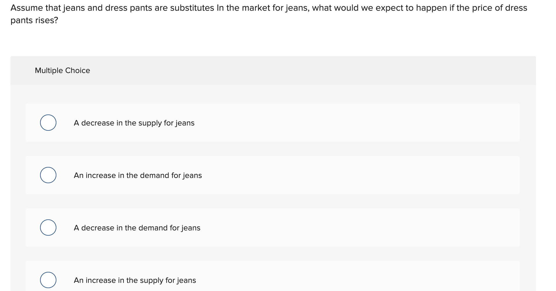Click the gray Multiple Choice banner area
The width and height of the screenshot is (556, 291).
tap(273, 70)
